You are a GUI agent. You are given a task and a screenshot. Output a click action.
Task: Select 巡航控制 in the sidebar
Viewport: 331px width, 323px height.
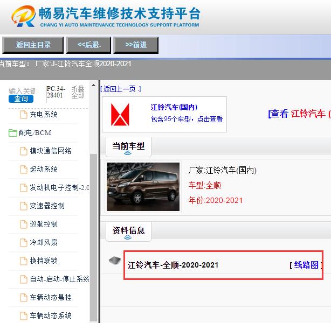[44, 224]
